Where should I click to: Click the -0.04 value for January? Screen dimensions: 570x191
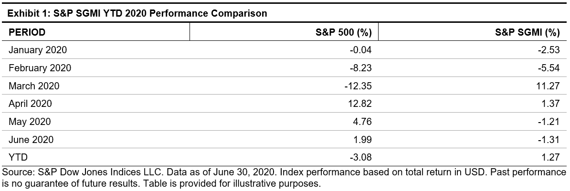pyautogui.click(x=360, y=50)
